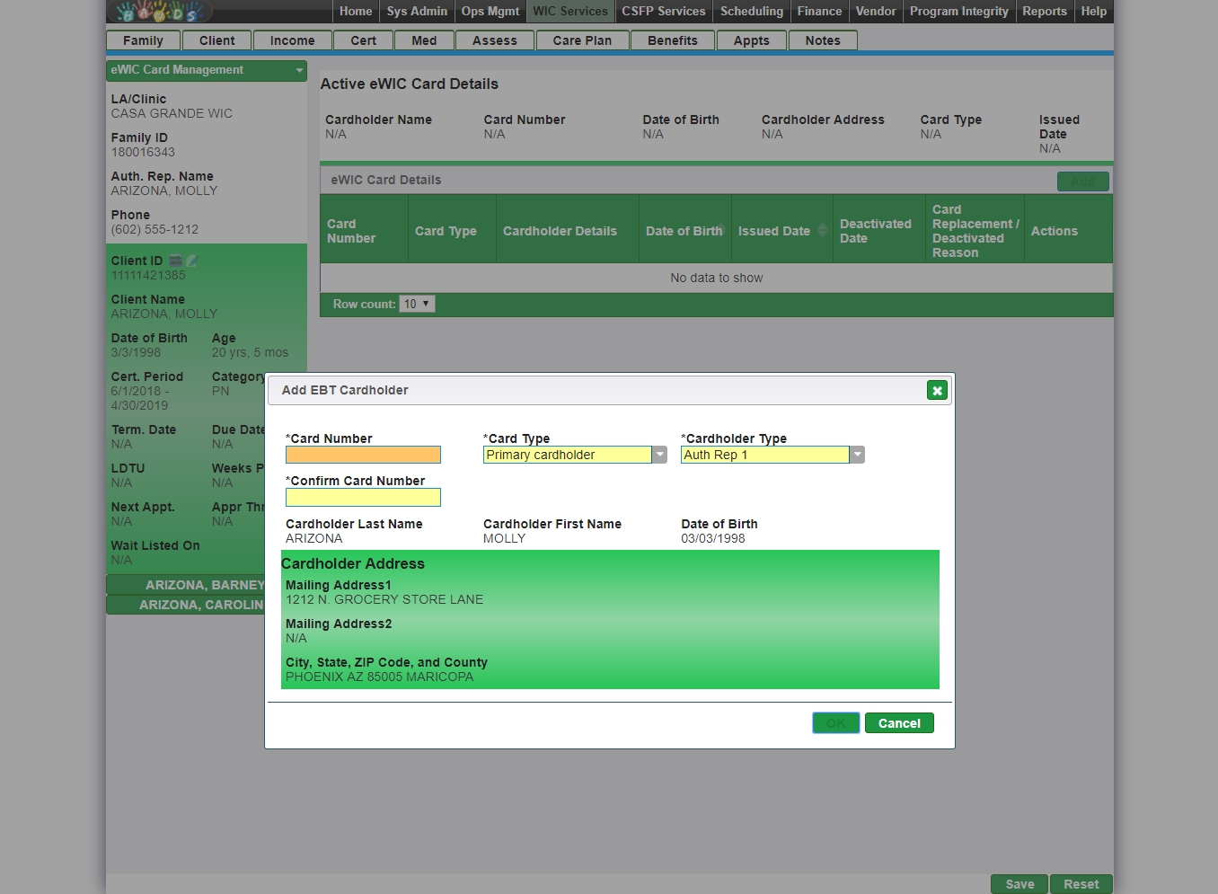This screenshot has height=894, width=1218.
Task: Open the Care Plan tab
Action: pos(581,40)
